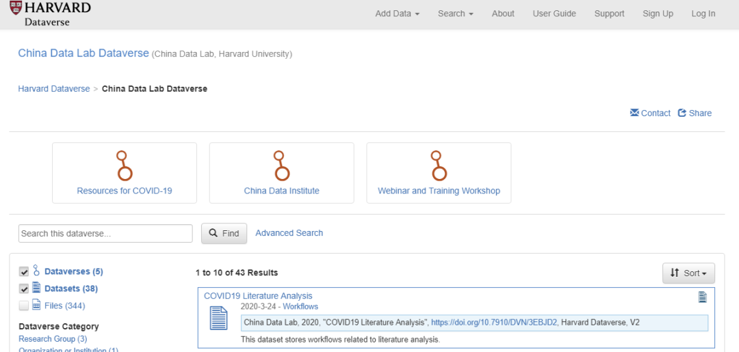739x352 pixels.
Task: Click the Resources for COVID-19 dataverse icon
Action: pos(125,165)
